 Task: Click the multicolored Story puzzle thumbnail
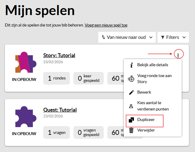pyautogui.click(x=24, y=62)
